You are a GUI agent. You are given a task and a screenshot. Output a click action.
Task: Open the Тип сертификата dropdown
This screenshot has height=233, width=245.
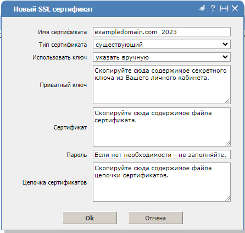(162, 45)
